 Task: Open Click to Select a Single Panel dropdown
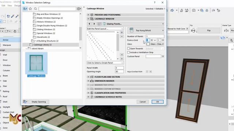click(105, 63)
